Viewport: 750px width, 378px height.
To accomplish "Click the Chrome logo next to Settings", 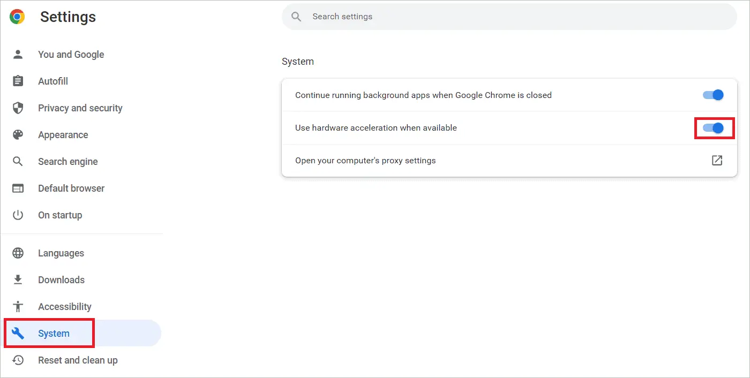I will [17, 17].
